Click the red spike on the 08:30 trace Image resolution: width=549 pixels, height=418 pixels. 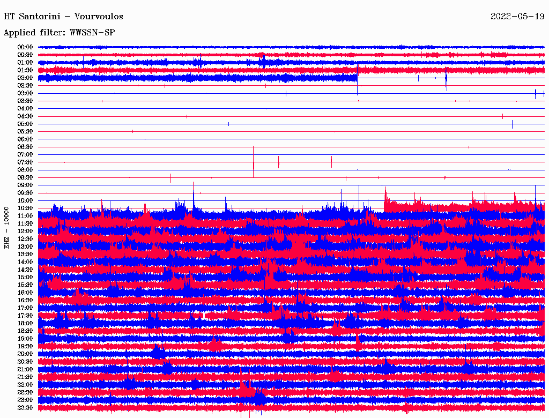pyautogui.click(x=170, y=177)
